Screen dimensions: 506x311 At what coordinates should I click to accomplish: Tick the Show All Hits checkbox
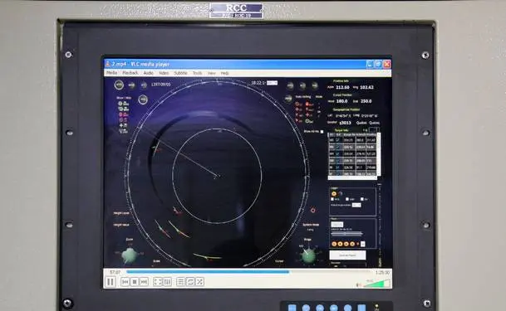[322, 132]
